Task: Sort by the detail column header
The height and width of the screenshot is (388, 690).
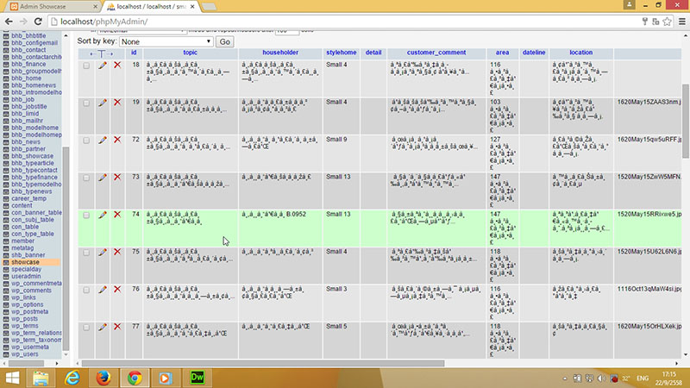Action: point(373,53)
